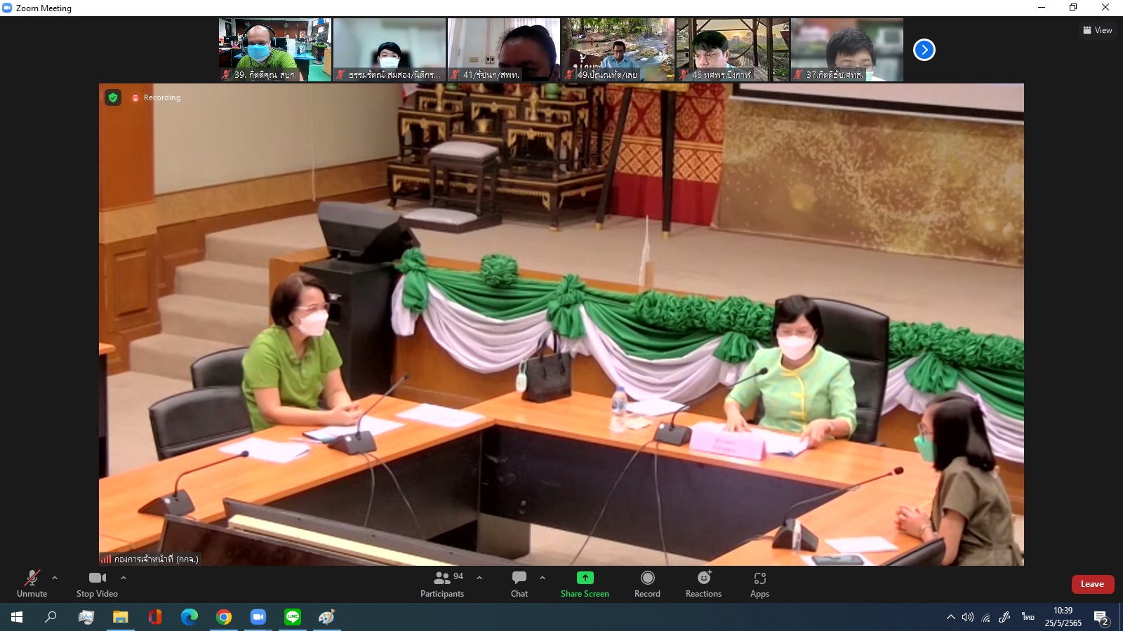Open the Participants list
This screenshot has height=631, width=1123.
click(x=442, y=583)
